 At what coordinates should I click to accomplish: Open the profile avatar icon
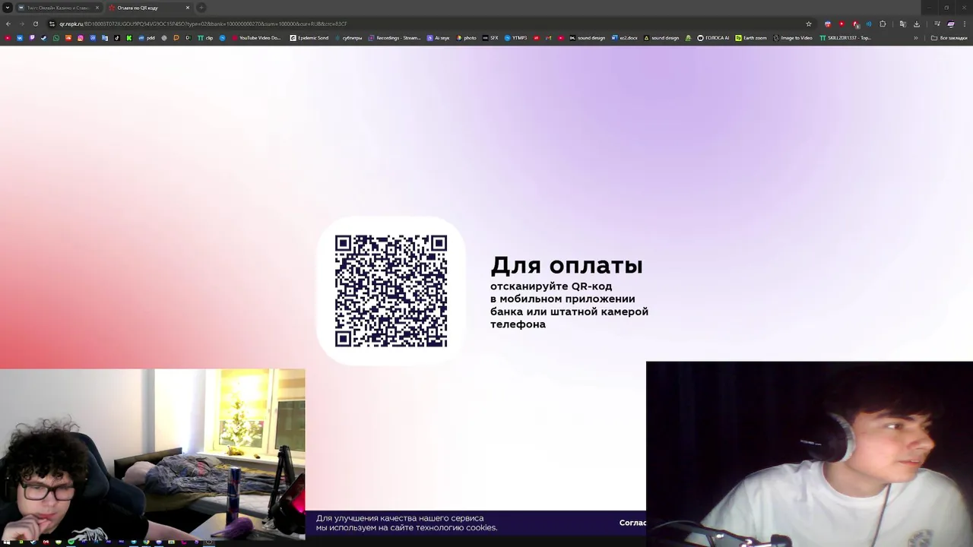click(950, 24)
